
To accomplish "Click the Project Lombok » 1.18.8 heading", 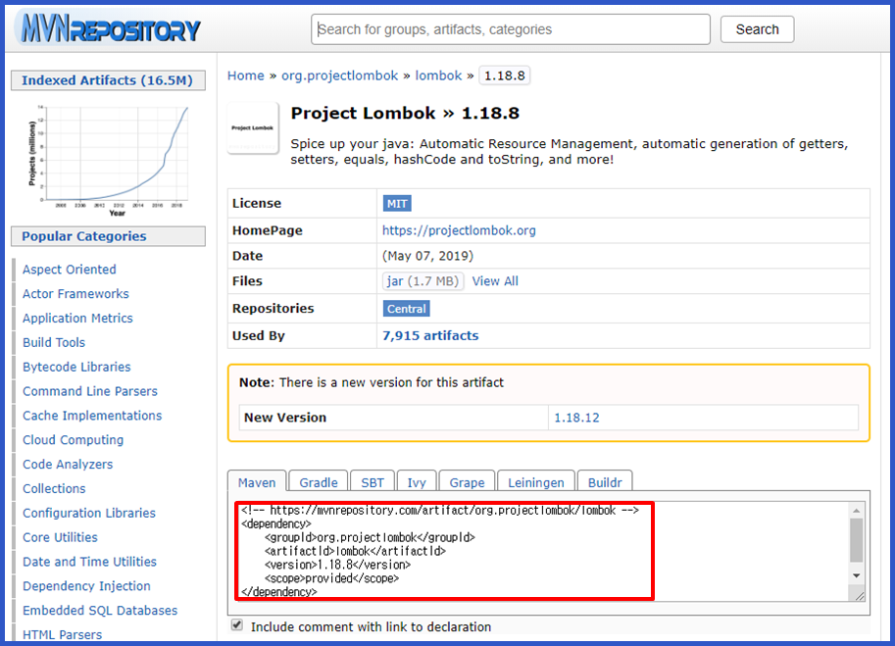I will [x=405, y=113].
